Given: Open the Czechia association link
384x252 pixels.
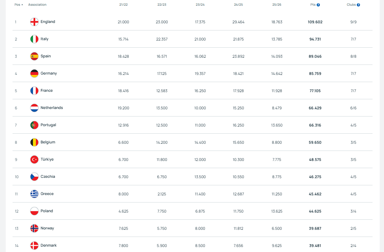Looking at the screenshot, I should (x=48, y=176).
